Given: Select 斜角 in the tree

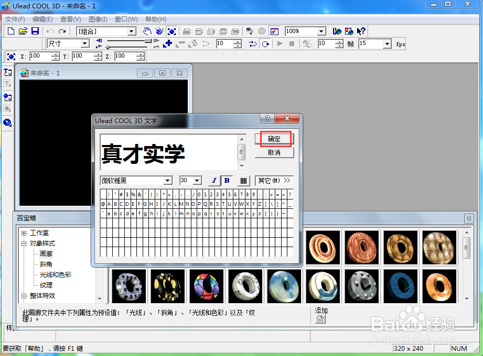Looking at the screenshot, I should pyautogui.click(x=46, y=264).
